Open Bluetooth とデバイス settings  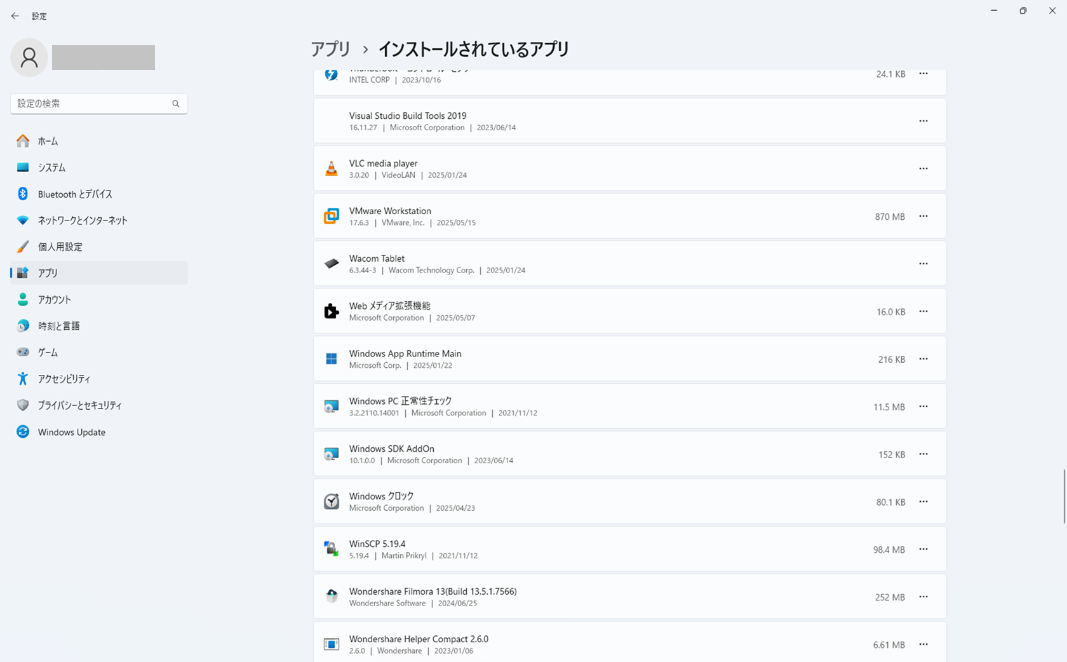[x=99, y=194]
